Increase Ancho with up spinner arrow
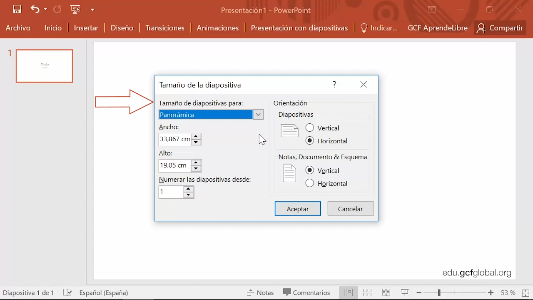 pyautogui.click(x=196, y=136)
